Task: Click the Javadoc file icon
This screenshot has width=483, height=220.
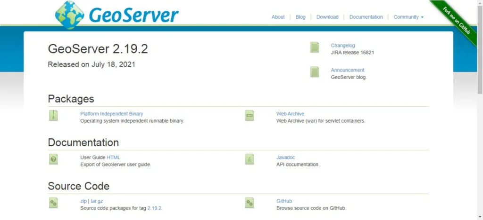Action: tap(250, 159)
